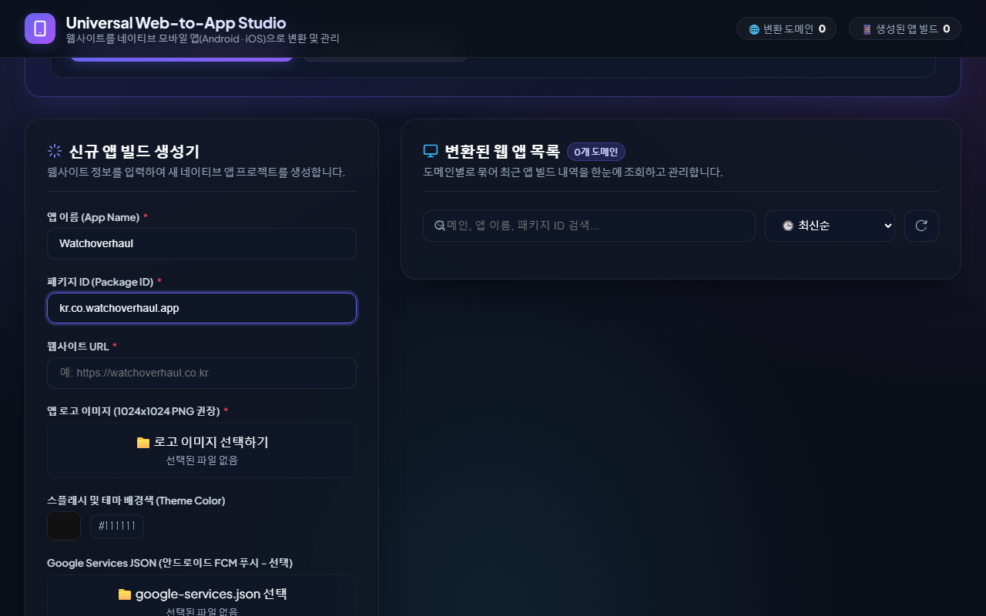The height and width of the screenshot is (616, 986).
Task: Click the 웹사이트 URL input field
Action: click(x=202, y=373)
